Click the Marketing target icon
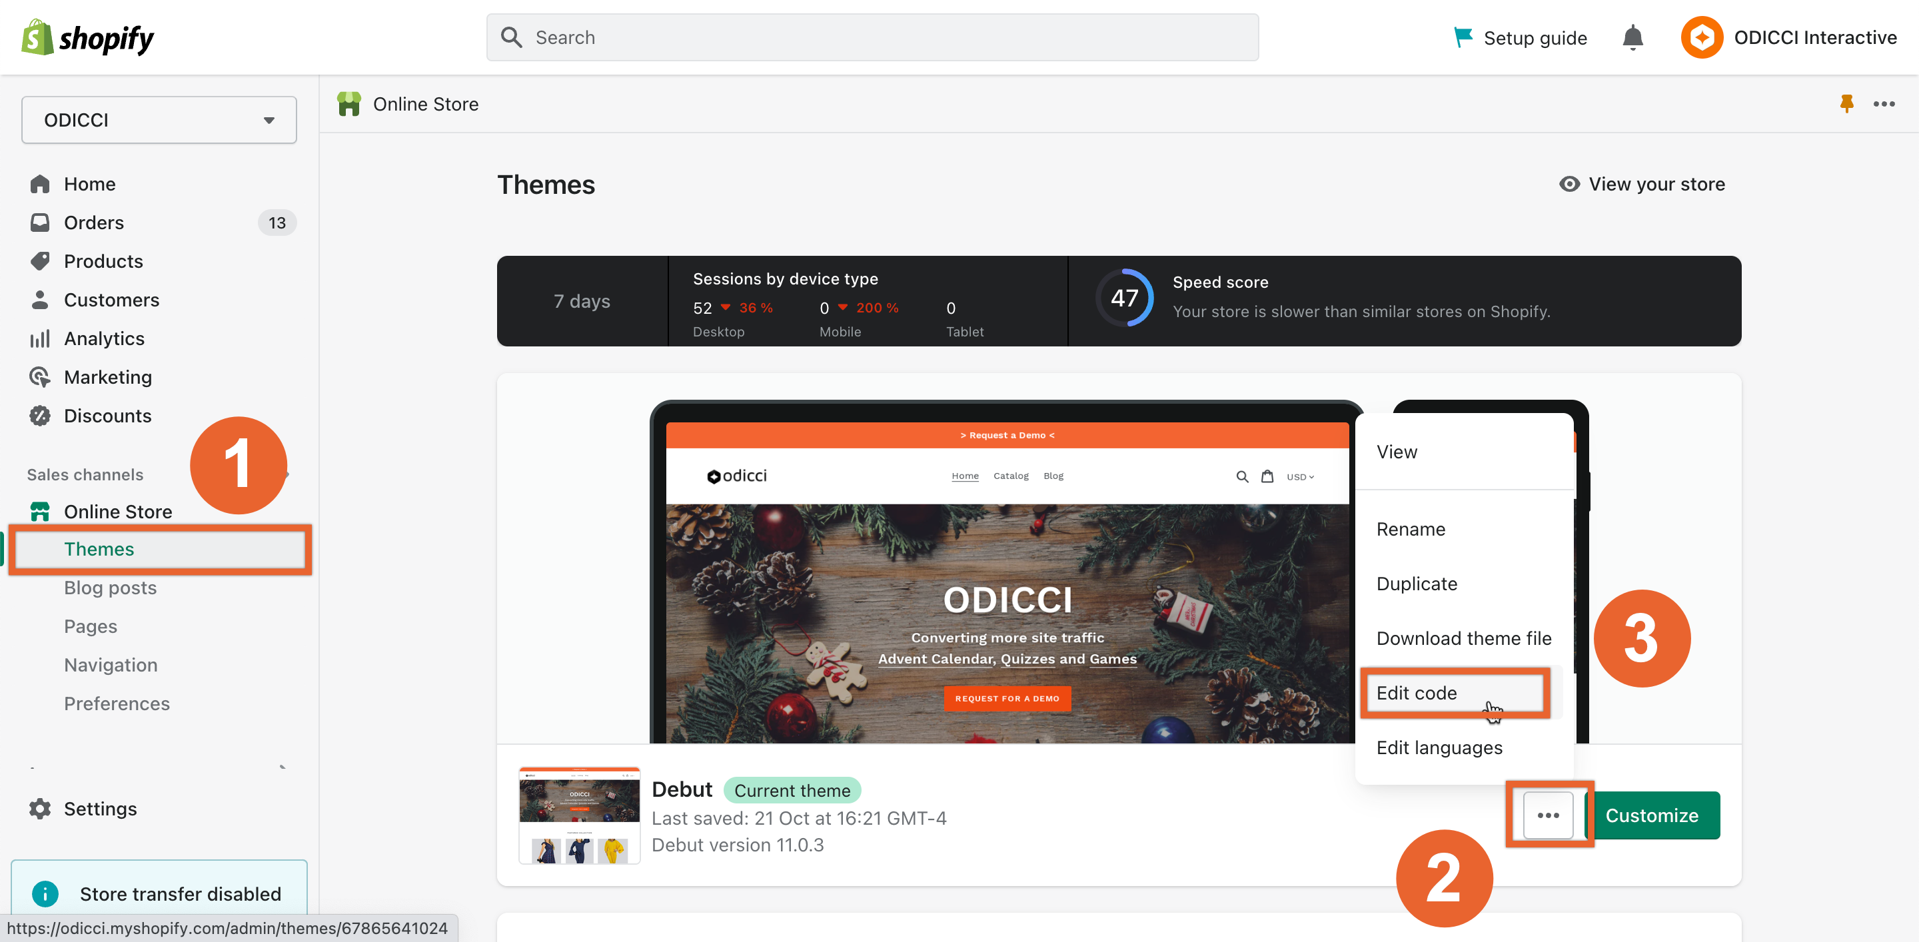Image resolution: width=1919 pixels, height=942 pixels. pos(40,377)
